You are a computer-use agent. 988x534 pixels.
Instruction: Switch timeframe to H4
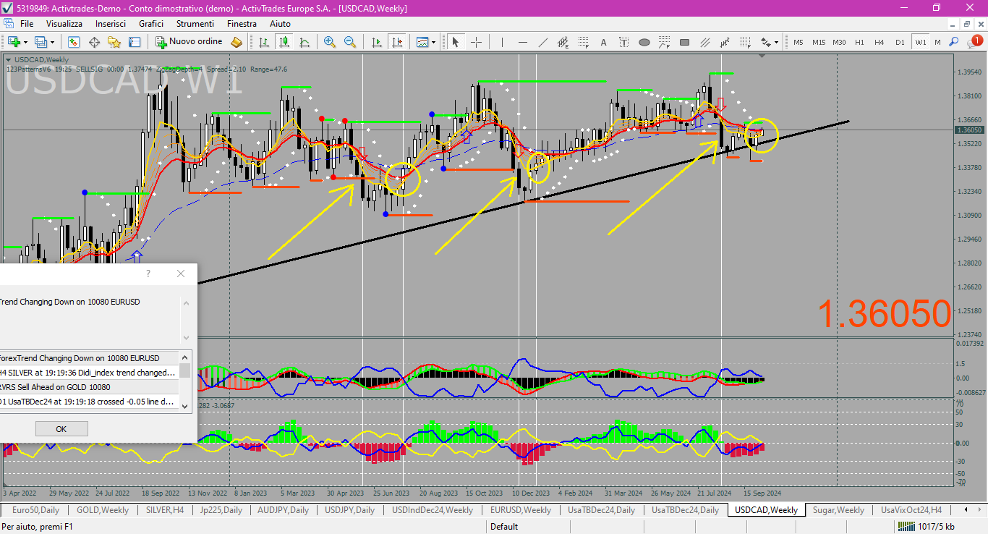(x=880, y=42)
